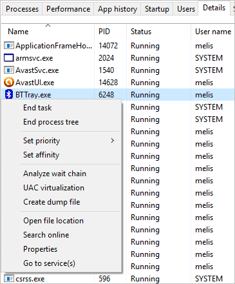
Task: Click the csrss.exe process icon
Action: click(x=9, y=279)
